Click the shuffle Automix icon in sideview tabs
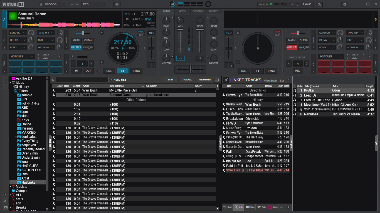This screenshot has height=213, width=380. click(259, 207)
